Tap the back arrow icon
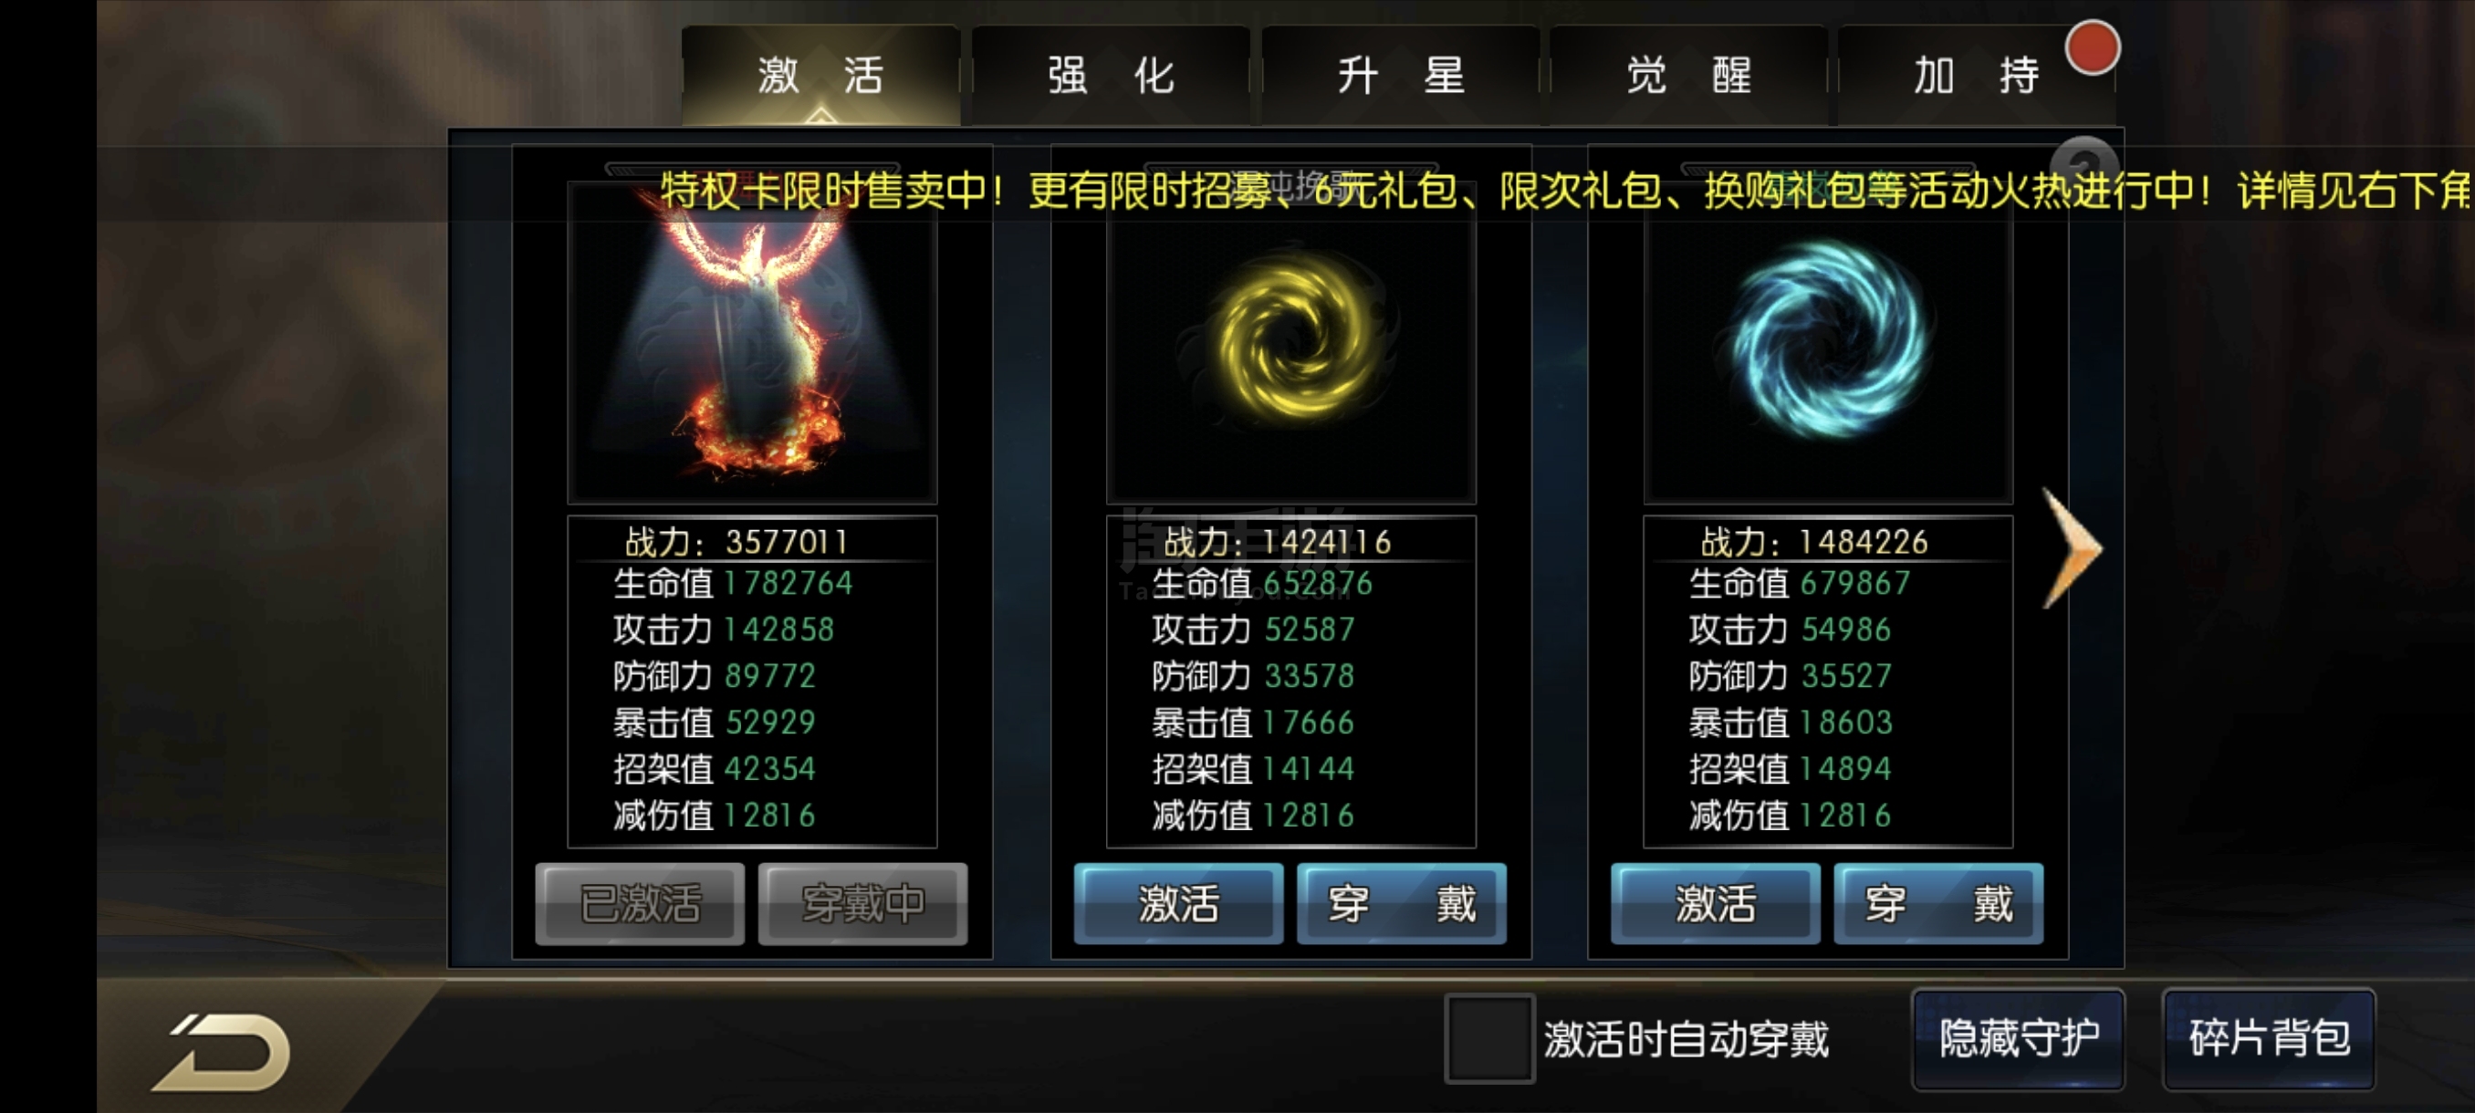The height and width of the screenshot is (1113, 2475). coord(222,1053)
